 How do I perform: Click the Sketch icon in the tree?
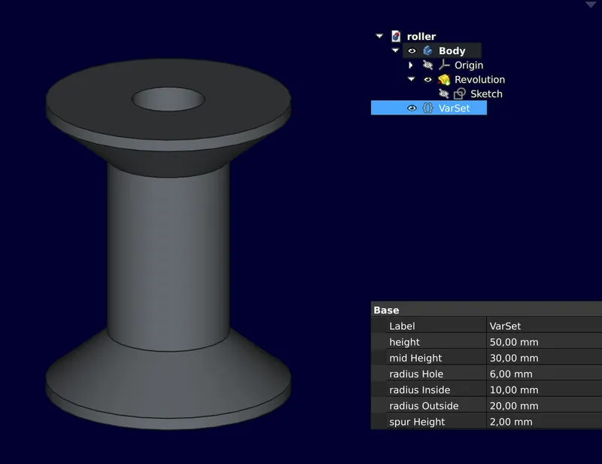460,94
